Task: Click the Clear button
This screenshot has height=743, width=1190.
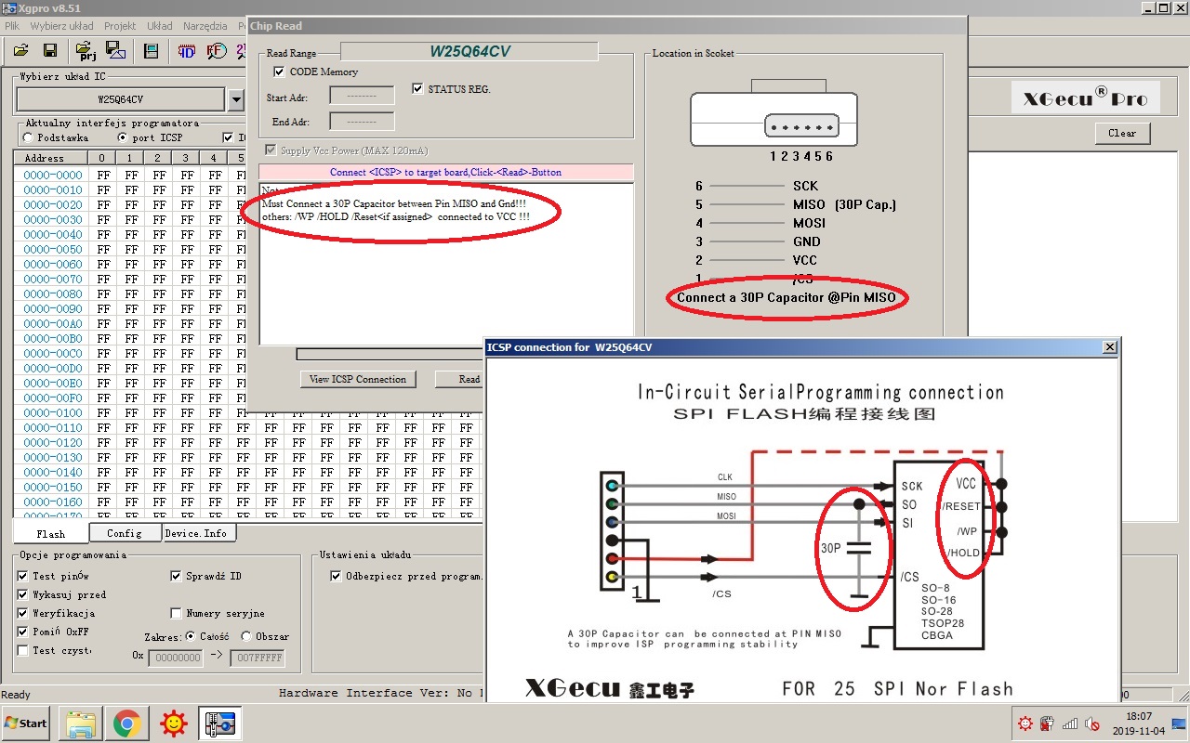Action: tap(1122, 133)
